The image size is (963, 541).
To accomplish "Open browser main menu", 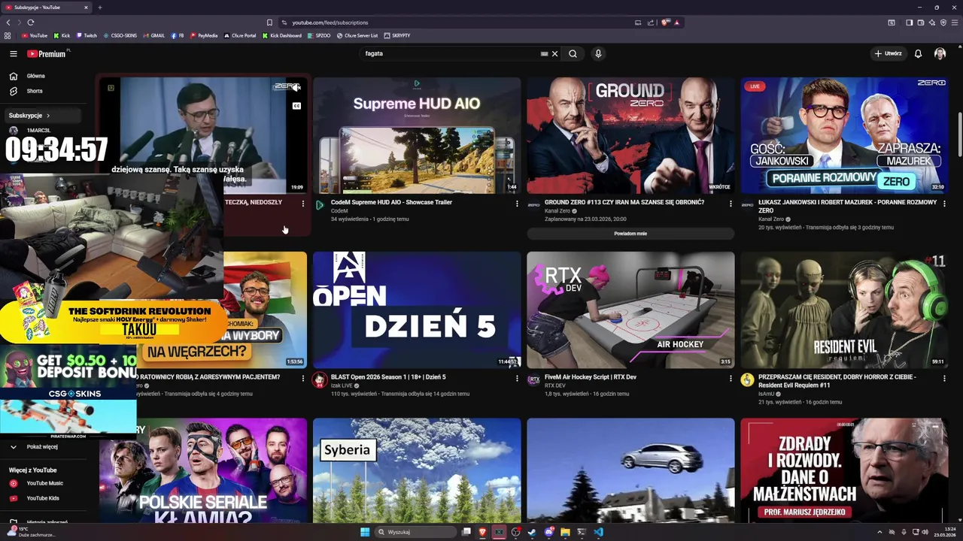I will [954, 23].
